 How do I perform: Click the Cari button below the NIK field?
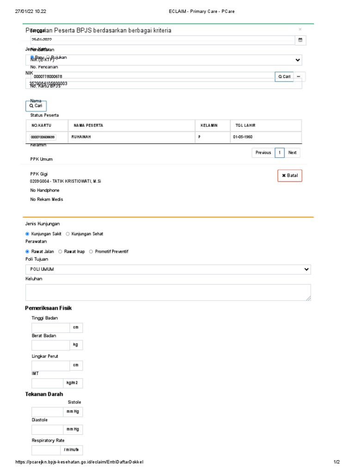[x=36, y=106]
